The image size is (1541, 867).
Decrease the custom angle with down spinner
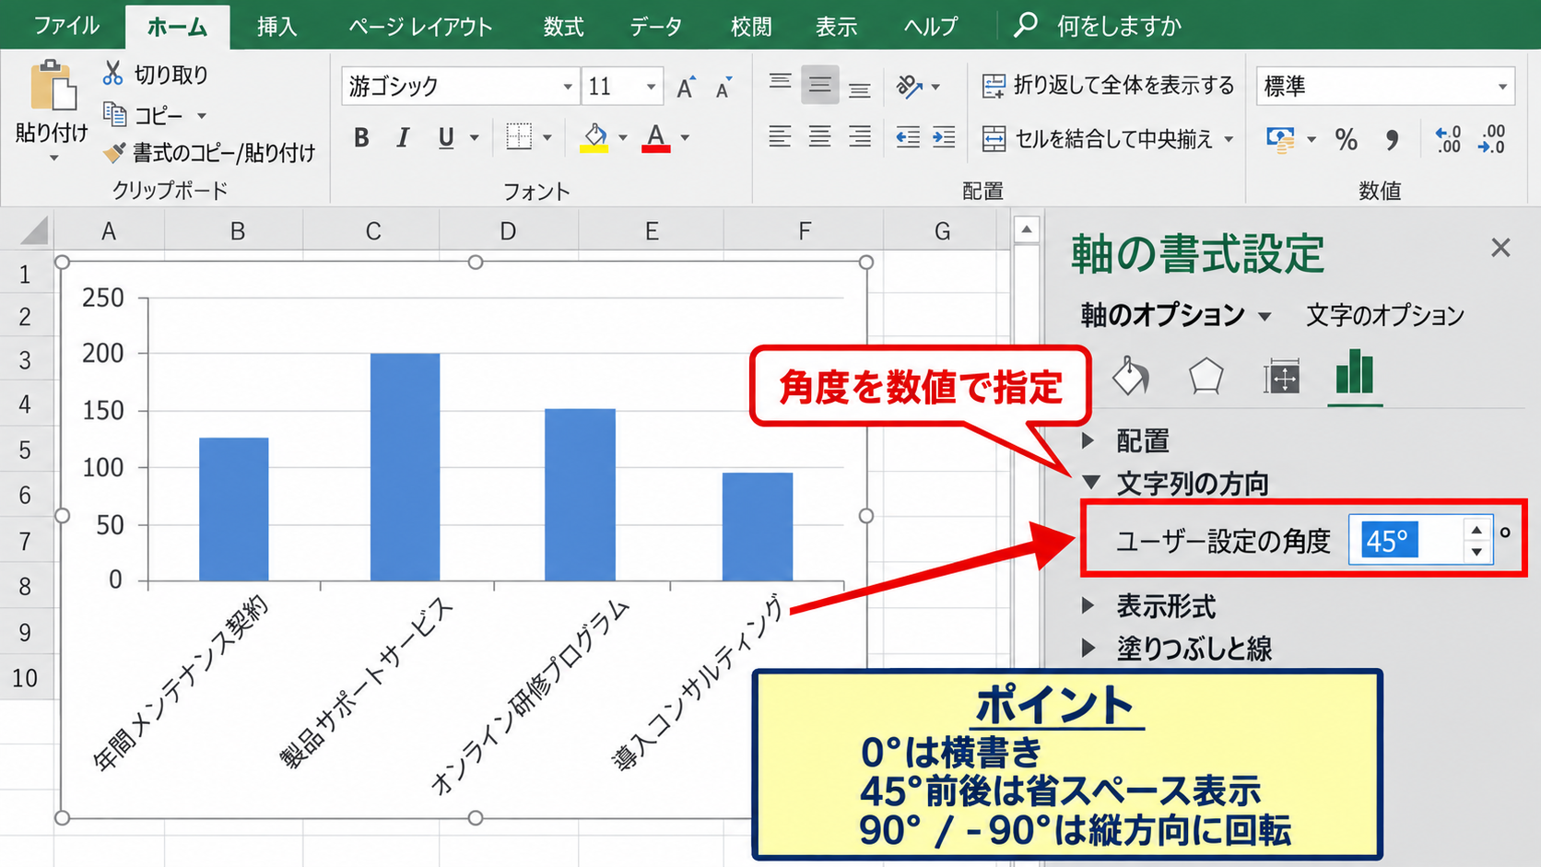click(x=1476, y=551)
